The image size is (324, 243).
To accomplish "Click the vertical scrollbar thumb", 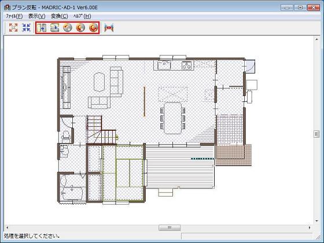I will pos(316,134).
